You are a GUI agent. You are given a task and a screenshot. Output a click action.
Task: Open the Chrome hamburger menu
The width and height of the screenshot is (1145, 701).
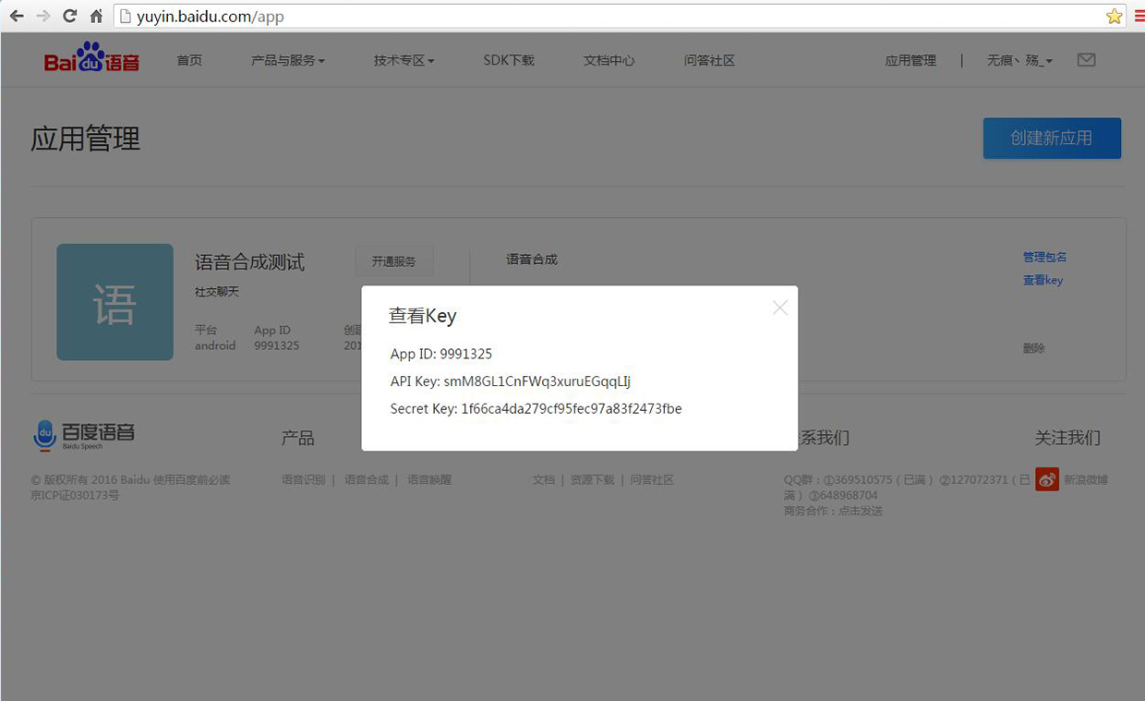[1139, 16]
